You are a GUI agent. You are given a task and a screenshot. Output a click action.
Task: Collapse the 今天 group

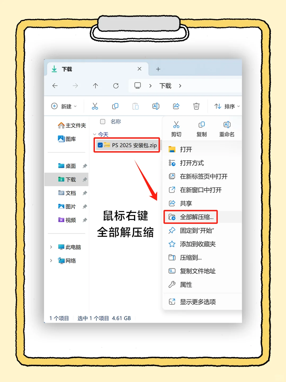click(95, 134)
